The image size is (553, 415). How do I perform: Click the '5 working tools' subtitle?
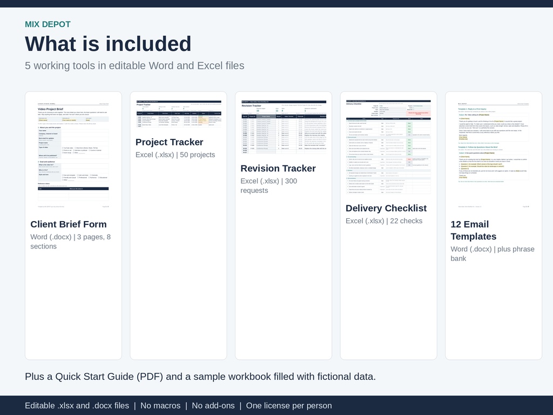pos(134,65)
